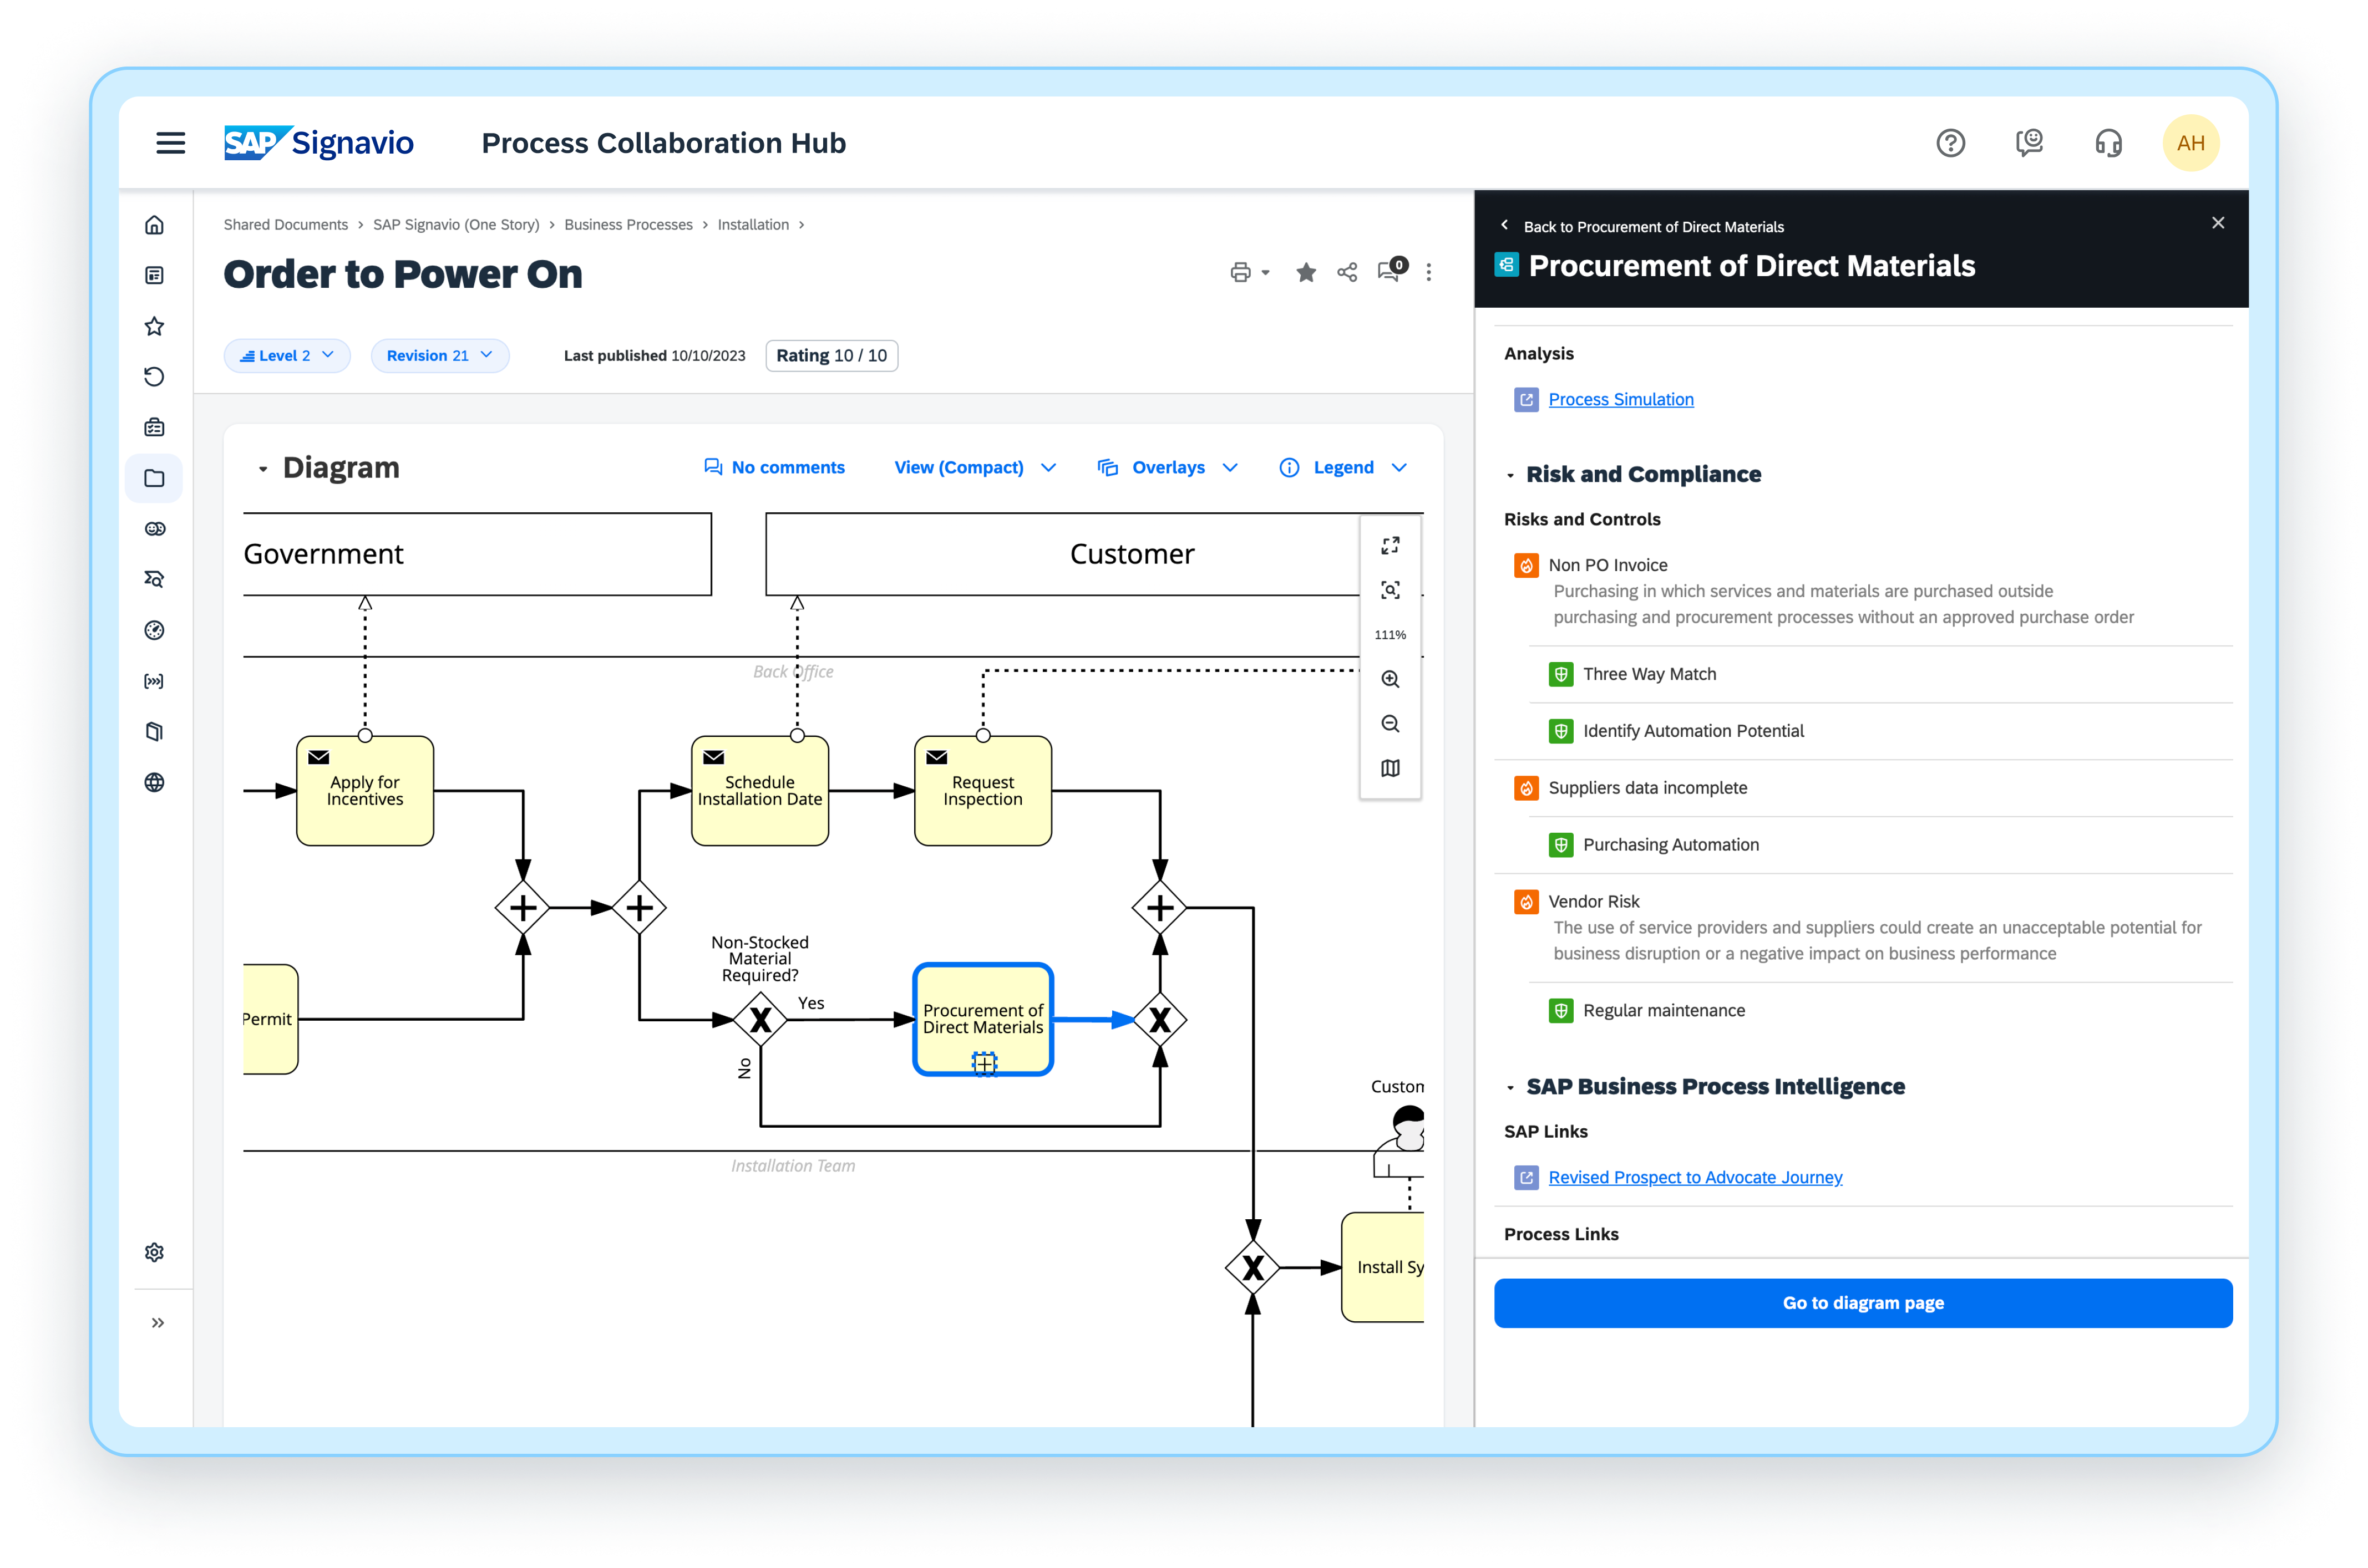Viewport: 2368px width, 1568px height.
Task: Open the Revision 21 dropdown
Action: tap(440, 355)
